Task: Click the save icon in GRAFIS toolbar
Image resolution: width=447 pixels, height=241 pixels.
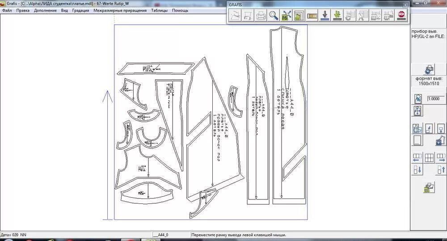Action: (x=248, y=15)
